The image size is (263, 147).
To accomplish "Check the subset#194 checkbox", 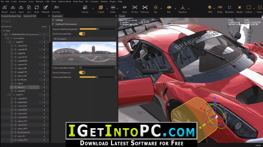I will tap(12, 50).
